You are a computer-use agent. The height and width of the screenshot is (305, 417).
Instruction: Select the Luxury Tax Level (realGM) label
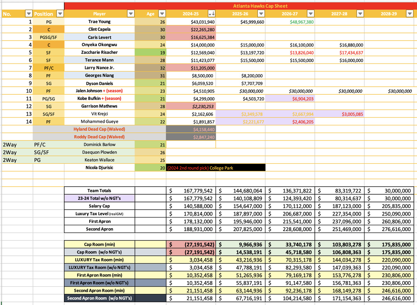click(99, 214)
